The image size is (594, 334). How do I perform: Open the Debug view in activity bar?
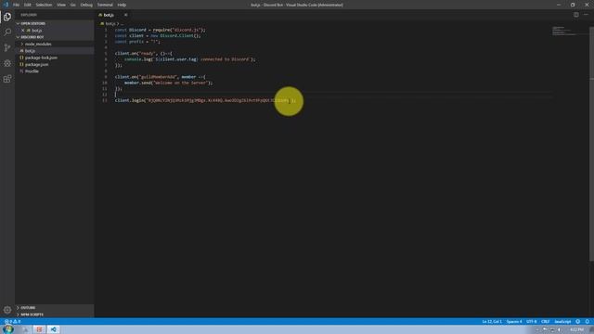tap(7, 63)
